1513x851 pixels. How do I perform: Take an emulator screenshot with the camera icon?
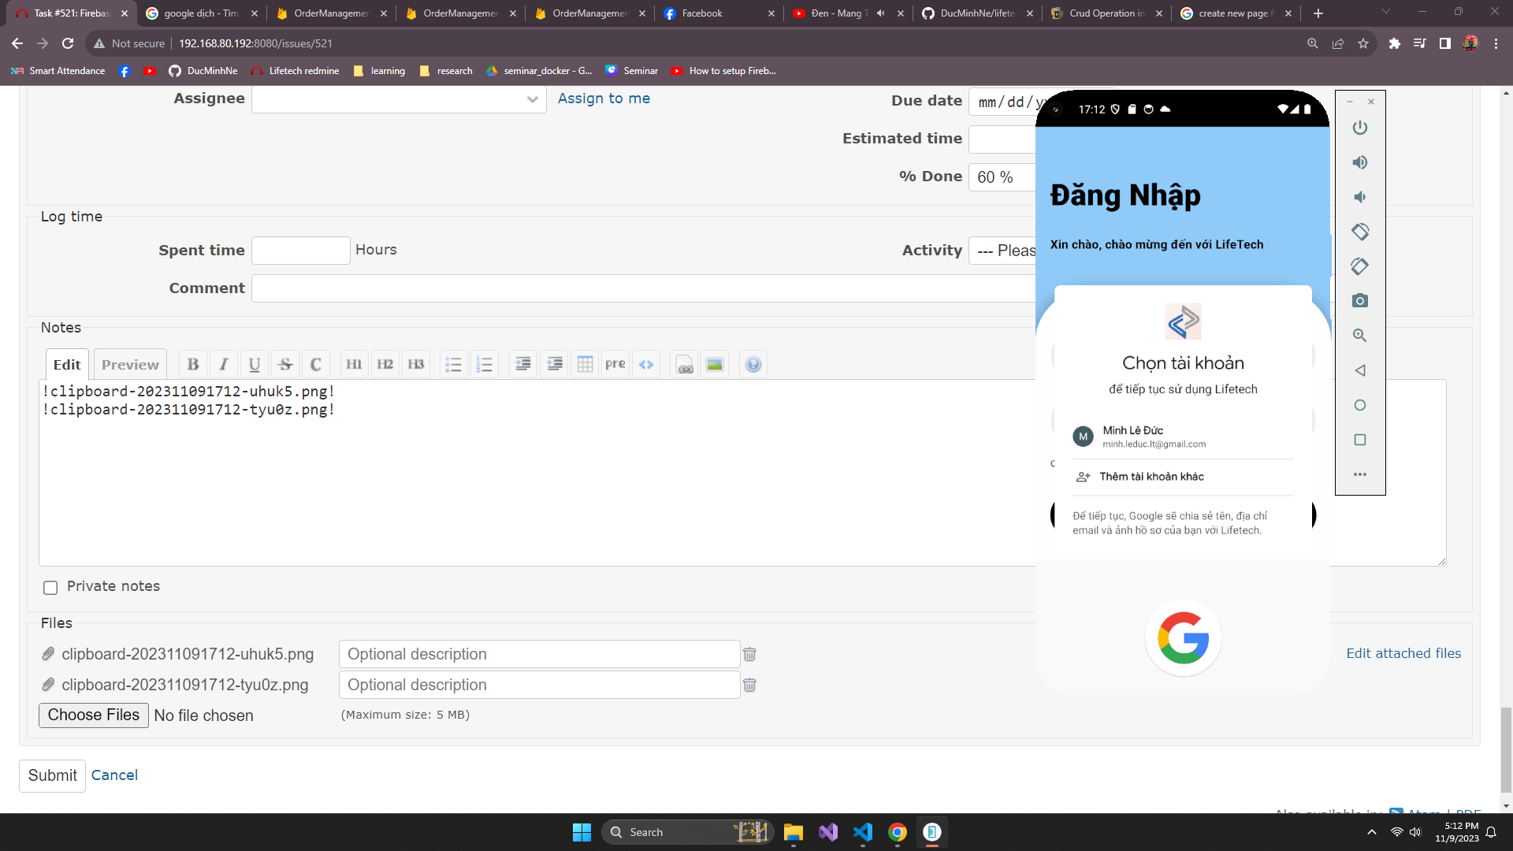pos(1360,301)
